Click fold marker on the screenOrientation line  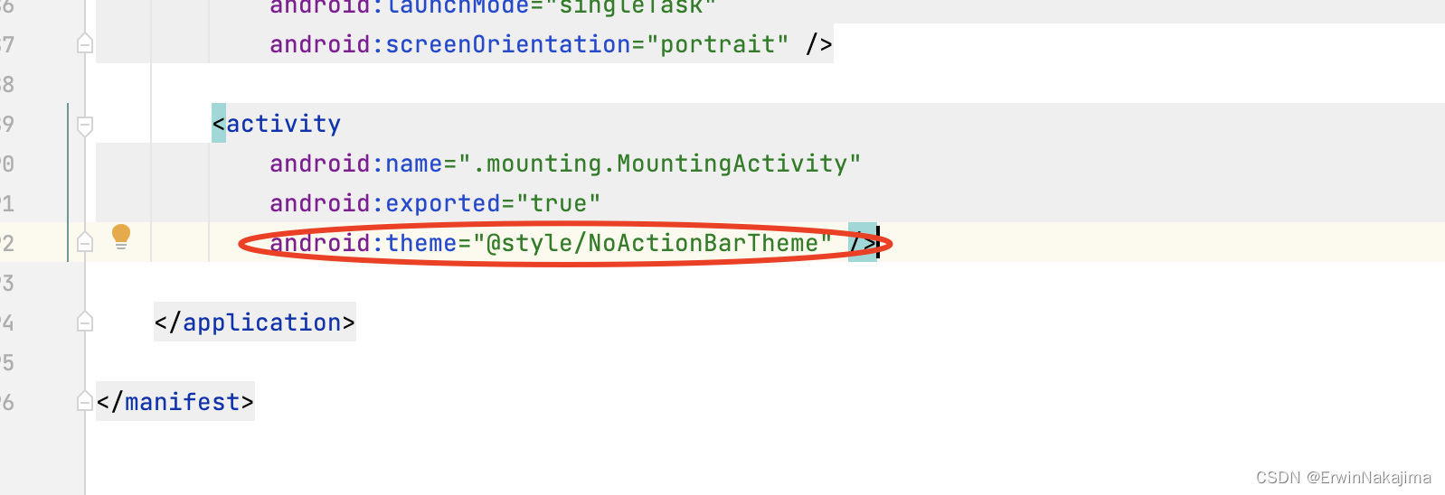(x=85, y=43)
